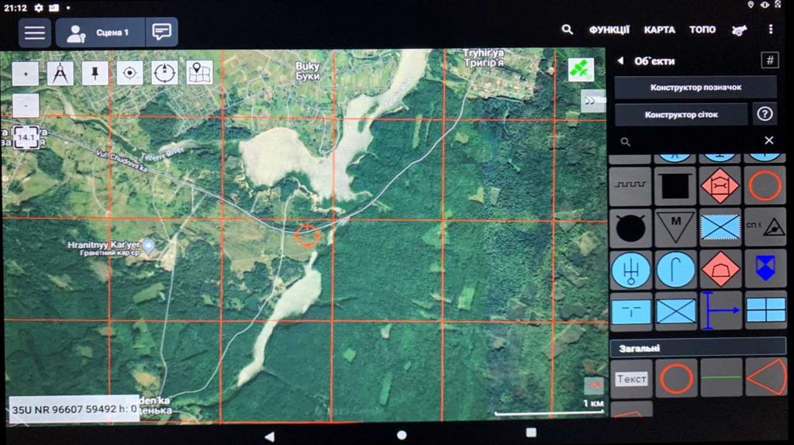The width and height of the screenshot is (794, 445).
Task: Open the ТОПО menu
Action: click(703, 30)
